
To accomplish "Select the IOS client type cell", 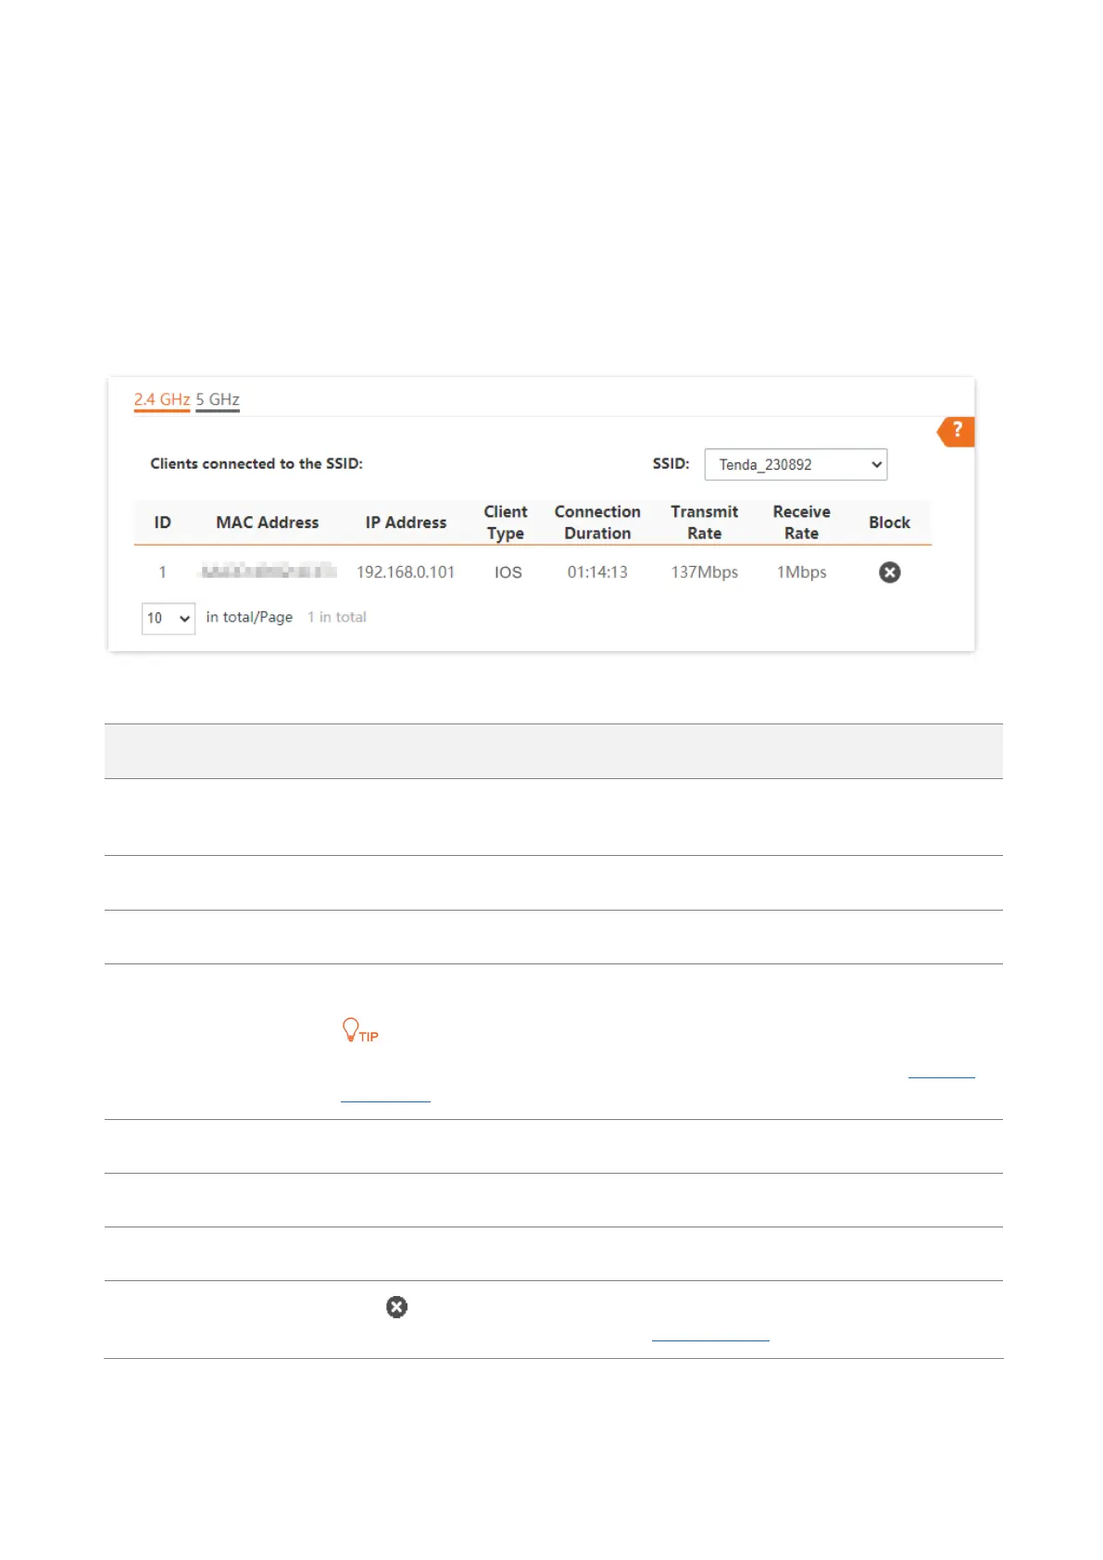I will [x=508, y=572].
